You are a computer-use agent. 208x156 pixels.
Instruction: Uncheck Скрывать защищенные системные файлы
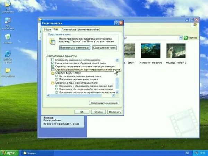click(x=53, y=66)
